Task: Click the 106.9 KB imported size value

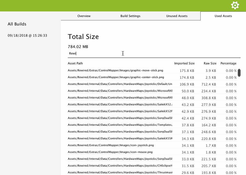Action: coord(187,85)
